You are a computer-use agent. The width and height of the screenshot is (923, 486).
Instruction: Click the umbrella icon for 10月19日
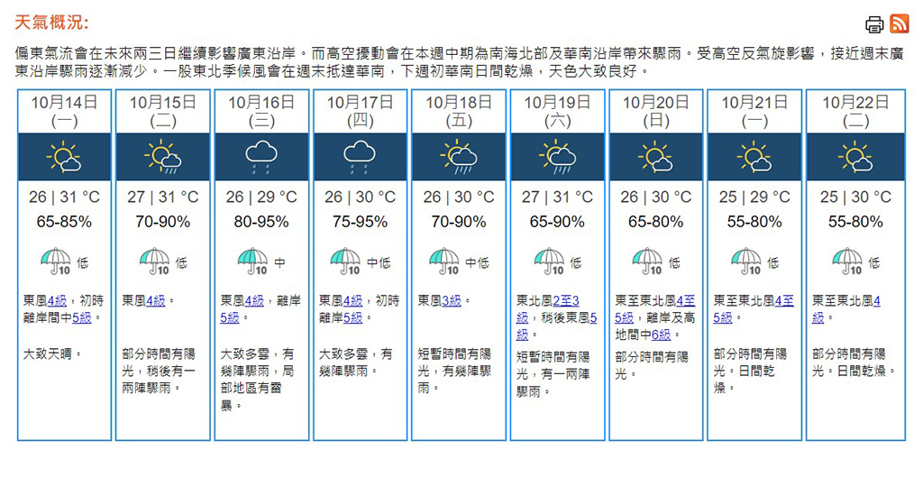pos(549,261)
